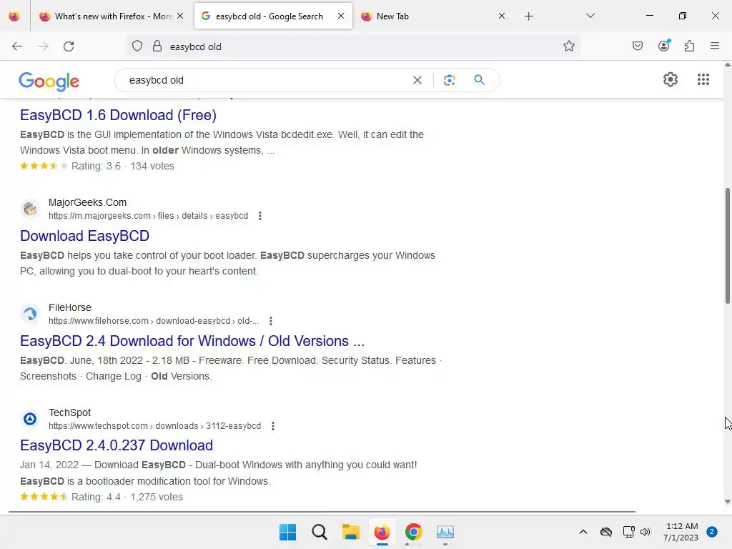Viewport: 732px width, 549px height.
Task: Open the Firefox account icon
Action: (x=664, y=46)
